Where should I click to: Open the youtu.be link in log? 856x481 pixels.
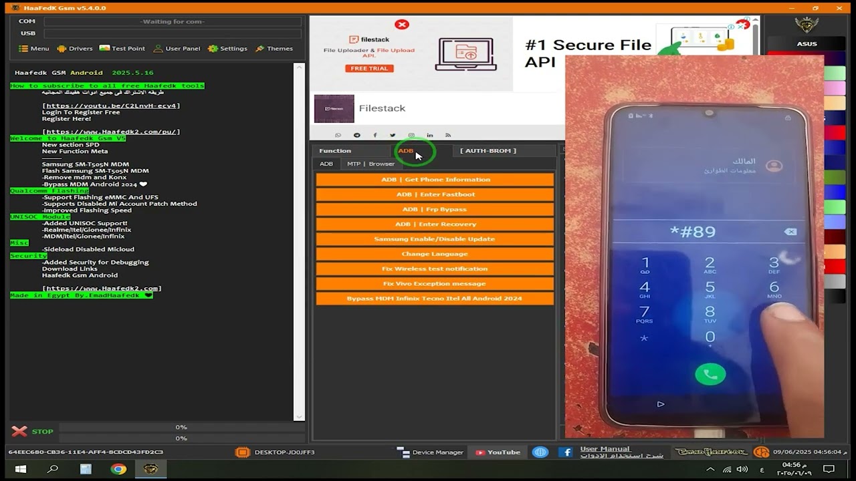111,106
